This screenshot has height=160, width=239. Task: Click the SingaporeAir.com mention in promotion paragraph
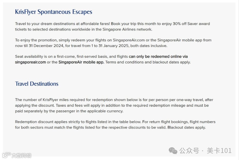pos(129,40)
